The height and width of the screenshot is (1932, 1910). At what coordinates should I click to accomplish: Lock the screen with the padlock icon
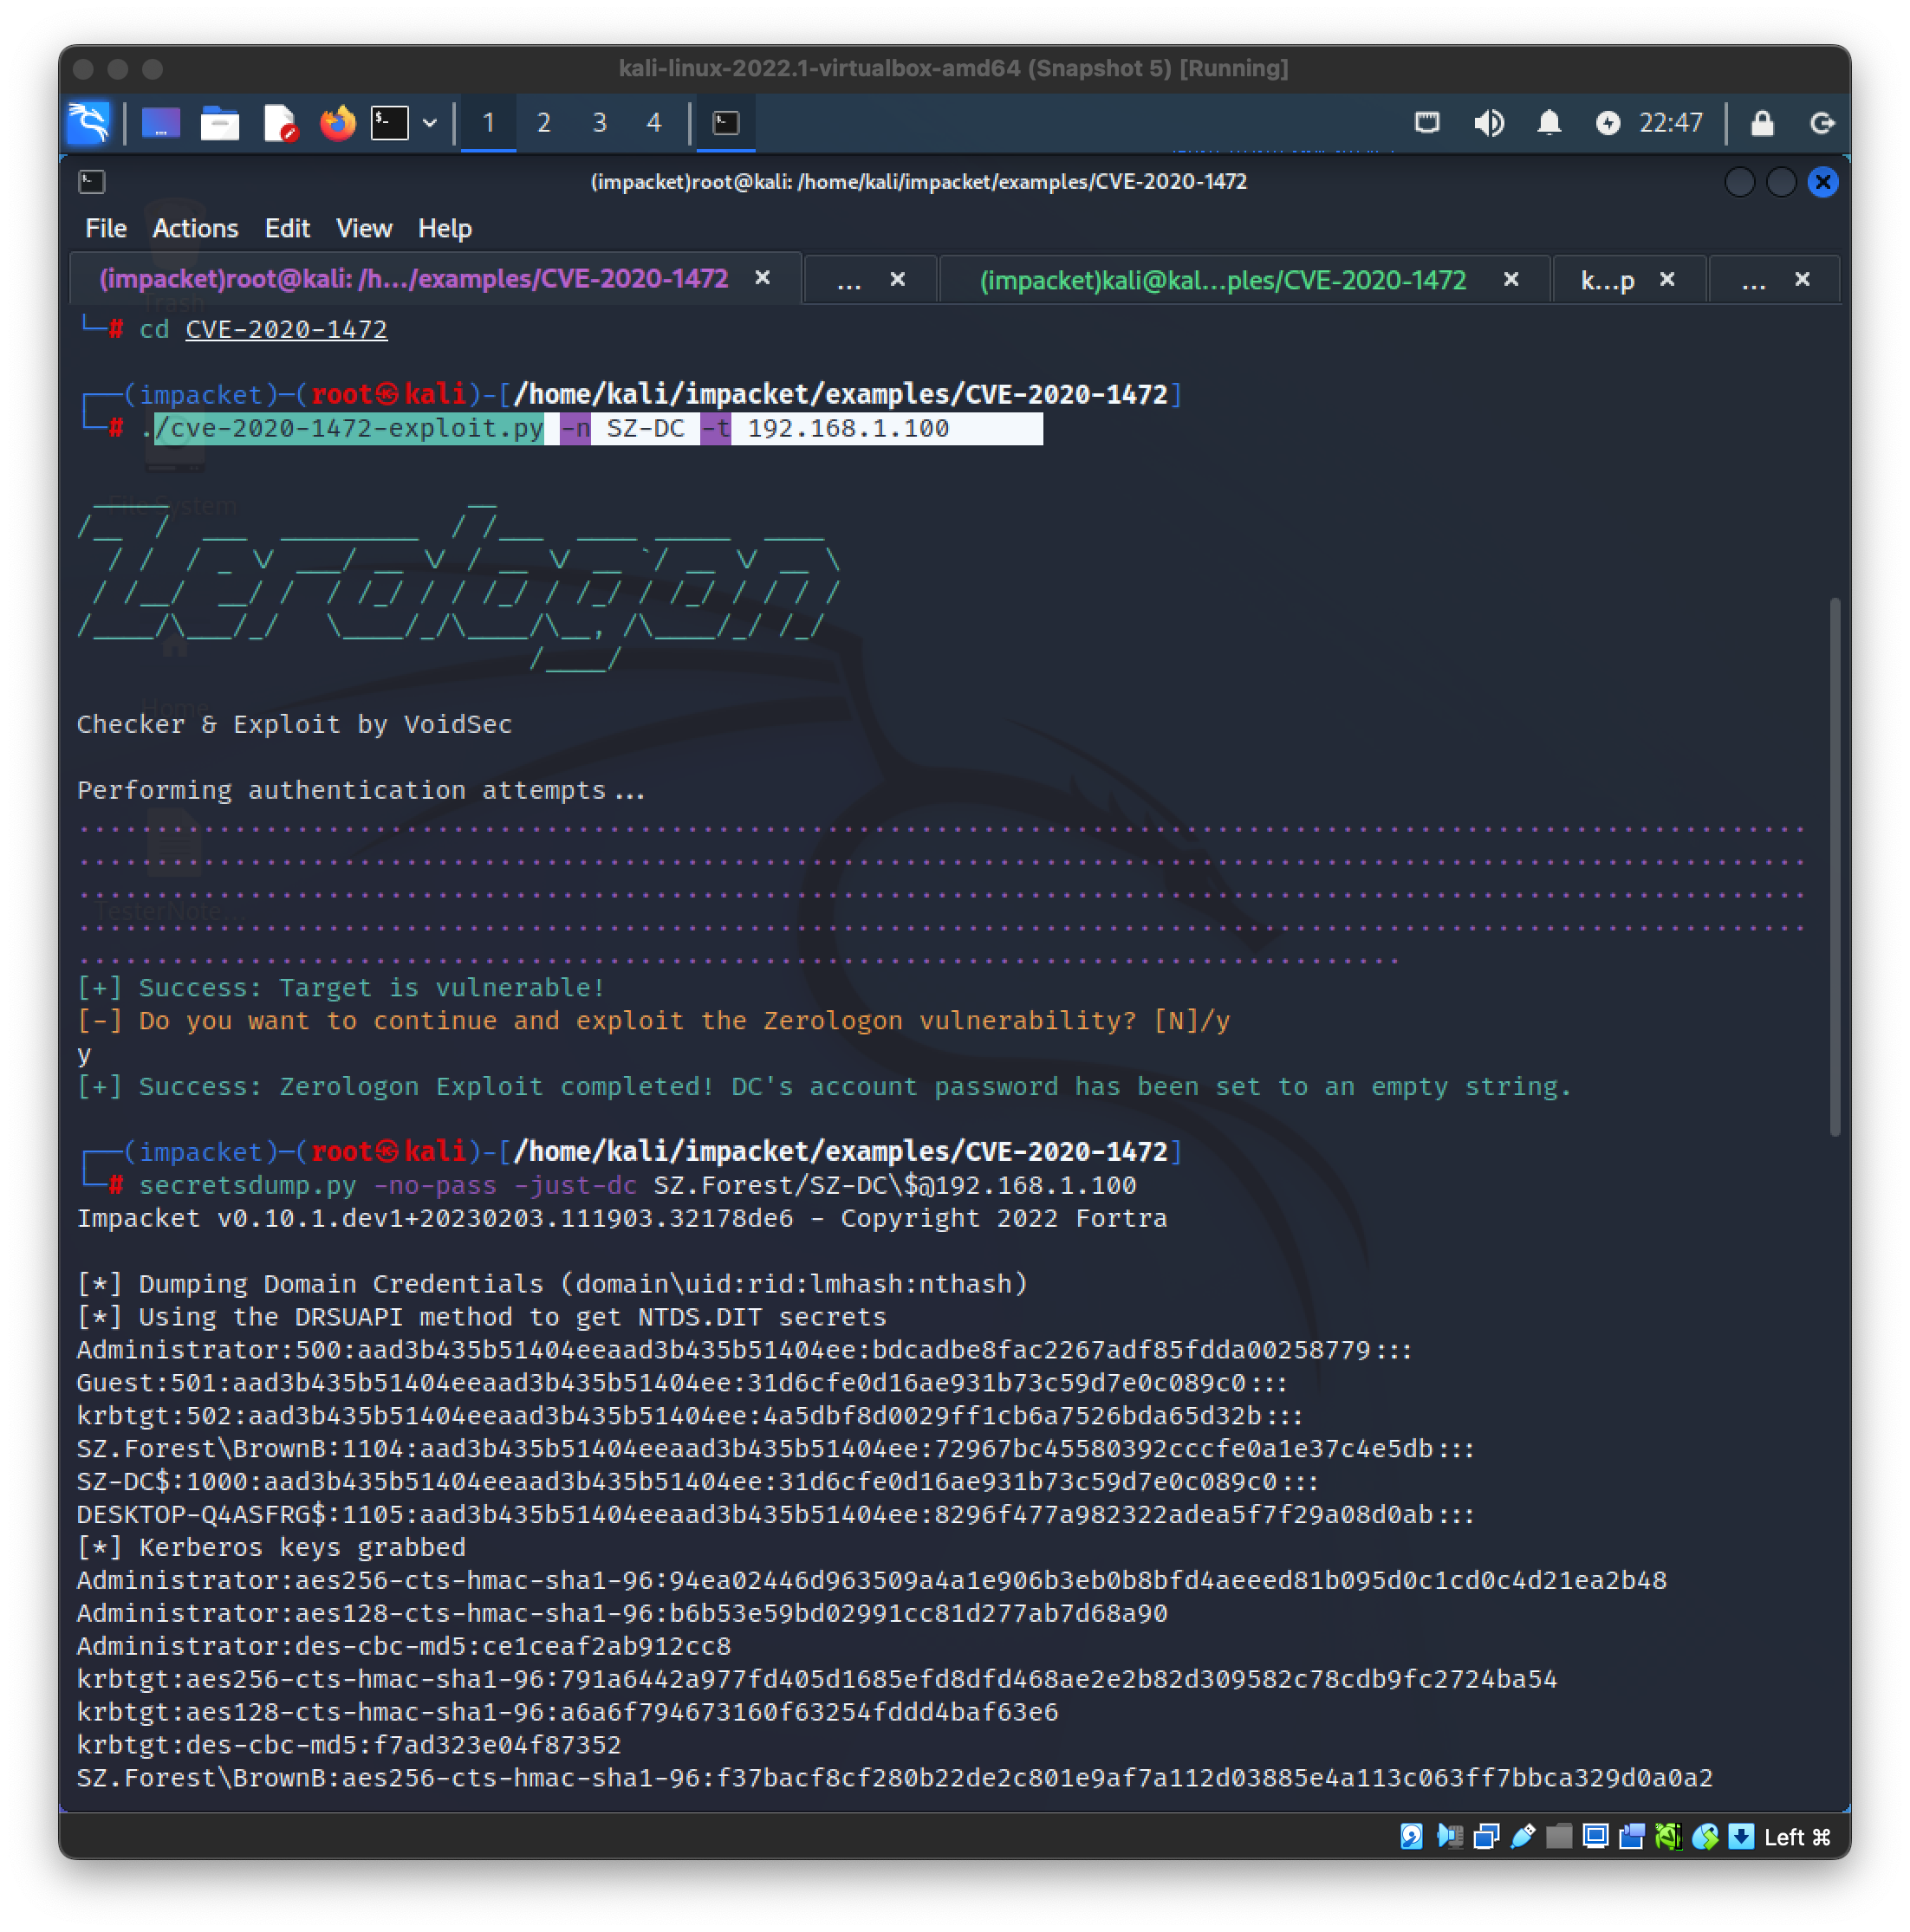1762,123
